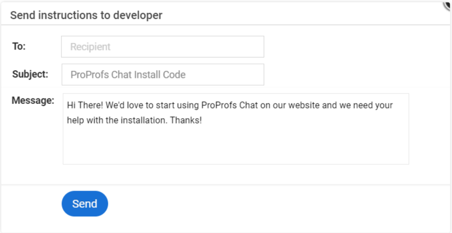Screen dimensions: 452x233
Task: Click the "Subject:" label
Action: (x=30, y=74)
